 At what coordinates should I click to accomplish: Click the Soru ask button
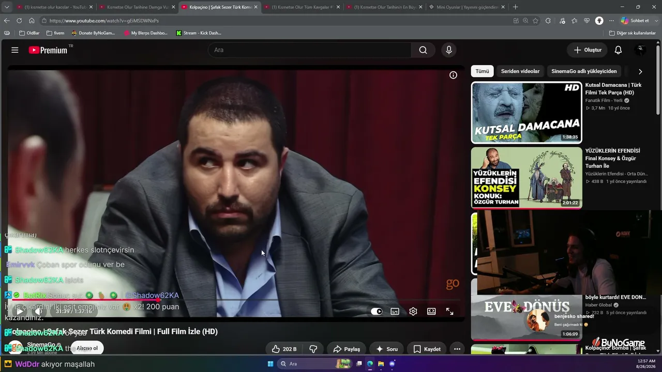[x=387, y=349]
